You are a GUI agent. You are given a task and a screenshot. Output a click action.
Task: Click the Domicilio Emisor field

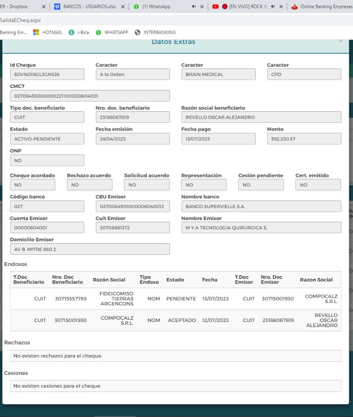tap(90, 249)
